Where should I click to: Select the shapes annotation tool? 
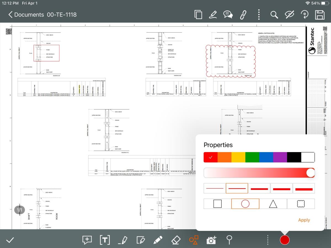coord(194,240)
